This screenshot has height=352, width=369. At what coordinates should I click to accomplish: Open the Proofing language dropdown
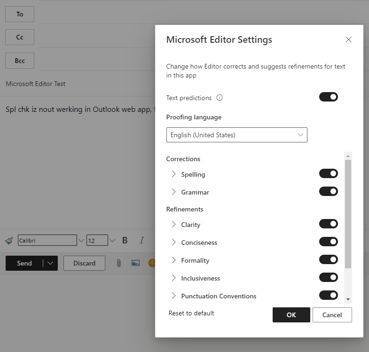[237, 135]
